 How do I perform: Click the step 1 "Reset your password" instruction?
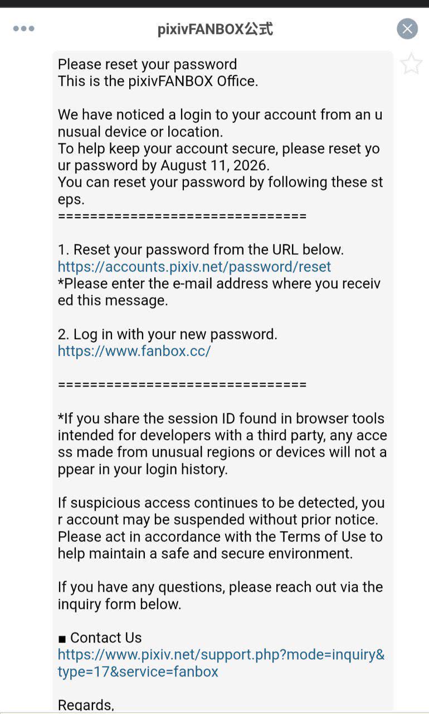coord(201,249)
